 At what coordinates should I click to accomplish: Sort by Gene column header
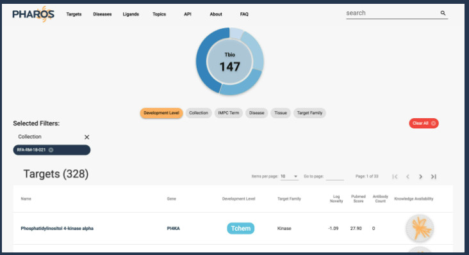[x=171, y=199]
